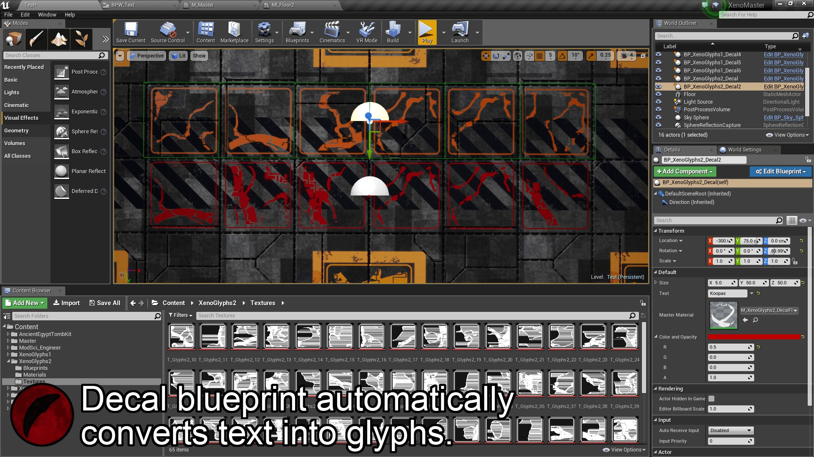Select the Landscape mode tool

coord(59,39)
